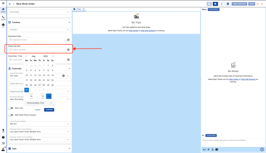266x153 pixels.
Task: Open Chat with Support in Notes panel
Action: click(x=248, y=79)
